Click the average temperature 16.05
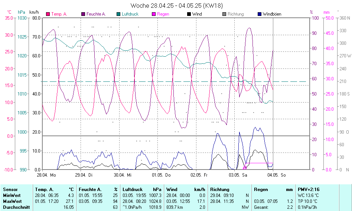Screen dimensions: 352x211 coord(69,207)
